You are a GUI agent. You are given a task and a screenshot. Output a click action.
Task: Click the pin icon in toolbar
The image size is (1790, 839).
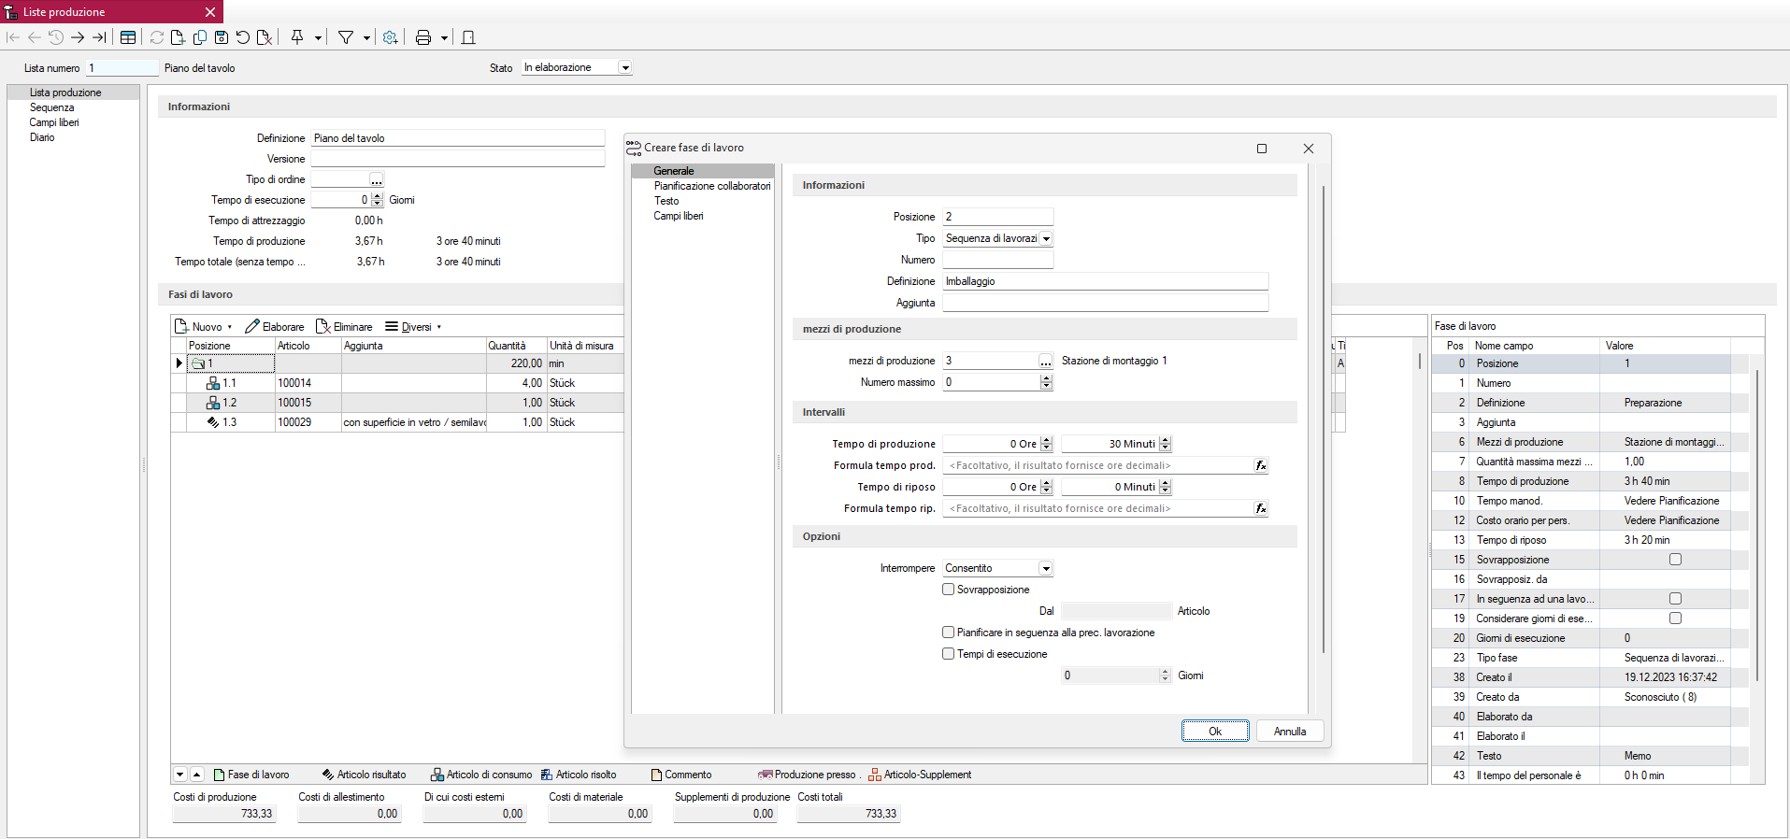tap(297, 37)
